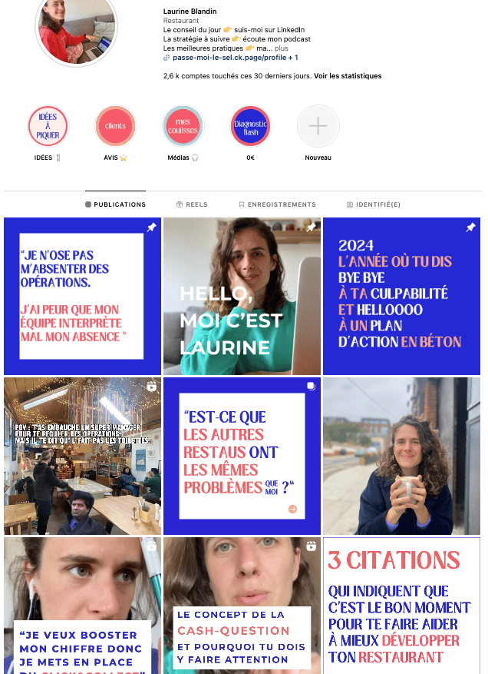Open the Voir les statistiques link
Screen dimensions: 488x674
pyautogui.click(x=348, y=76)
